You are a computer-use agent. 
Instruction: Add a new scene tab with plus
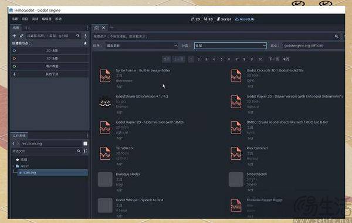coord(112,28)
